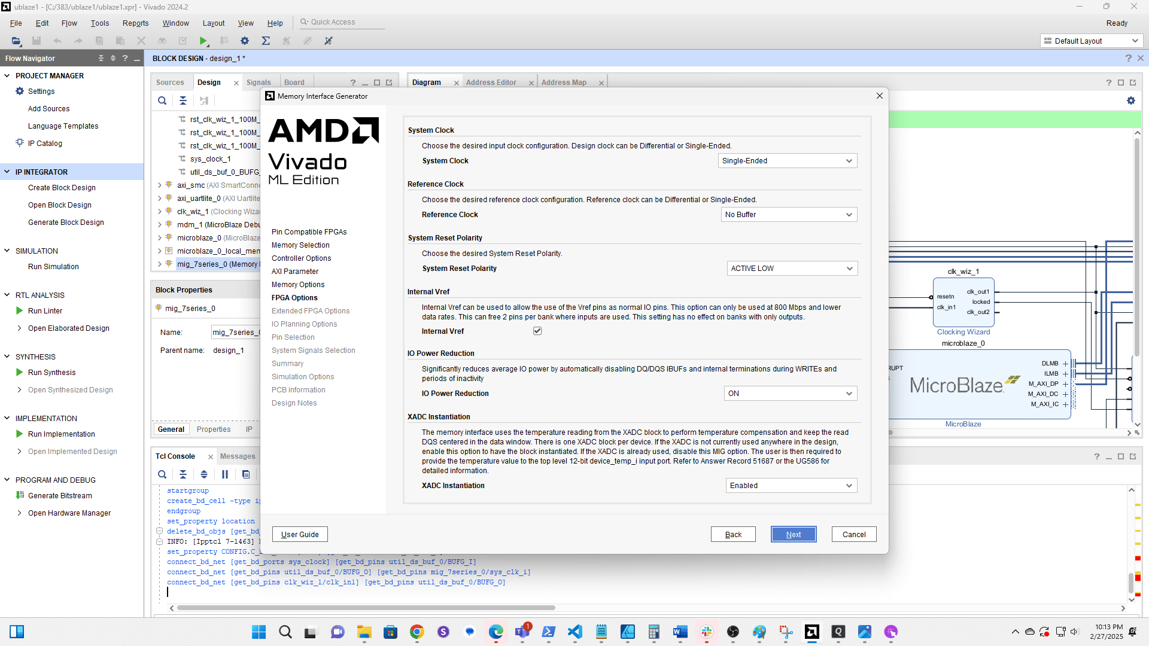The height and width of the screenshot is (646, 1149).
Task: Toggle the checkbox beside microblaze_0_local_mem
Action: [x=168, y=251]
